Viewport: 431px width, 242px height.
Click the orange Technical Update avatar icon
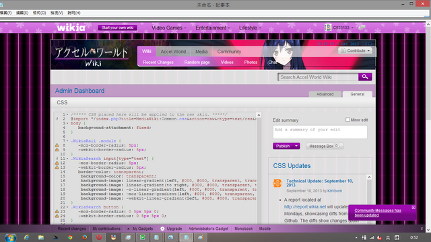coord(277,183)
